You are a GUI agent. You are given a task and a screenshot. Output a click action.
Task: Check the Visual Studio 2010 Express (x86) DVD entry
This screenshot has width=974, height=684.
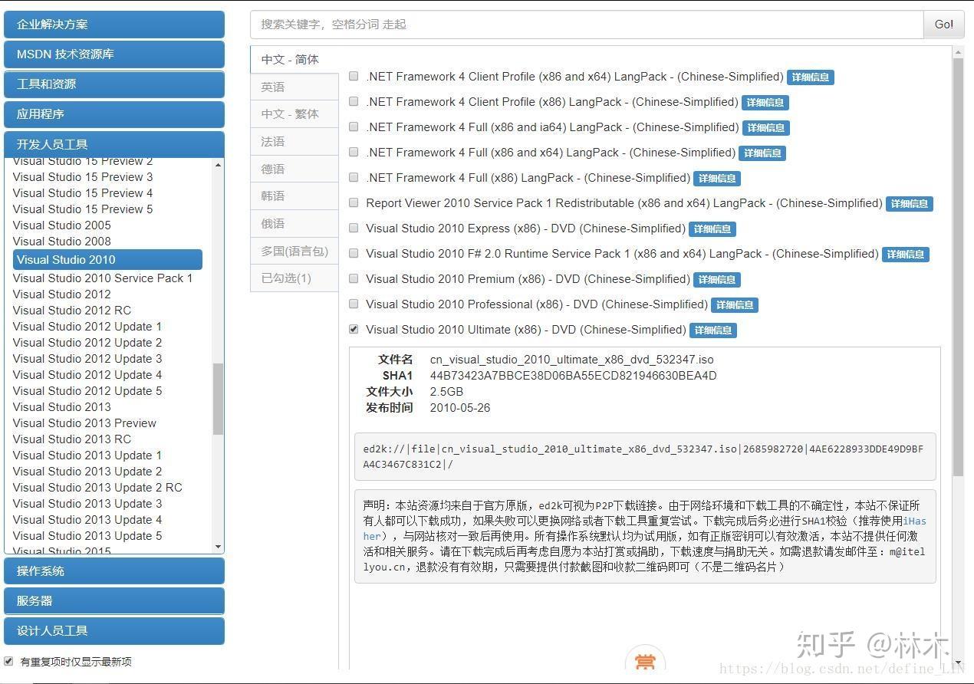(354, 228)
